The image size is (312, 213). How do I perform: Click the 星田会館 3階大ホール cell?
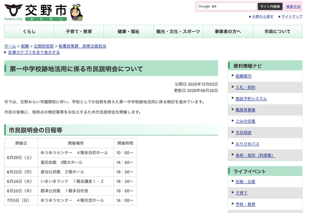click(76, 162)
